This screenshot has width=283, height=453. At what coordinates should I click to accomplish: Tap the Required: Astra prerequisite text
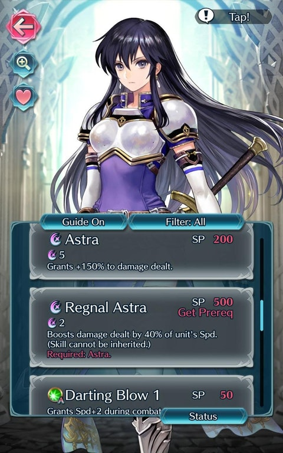coord(79,354)
